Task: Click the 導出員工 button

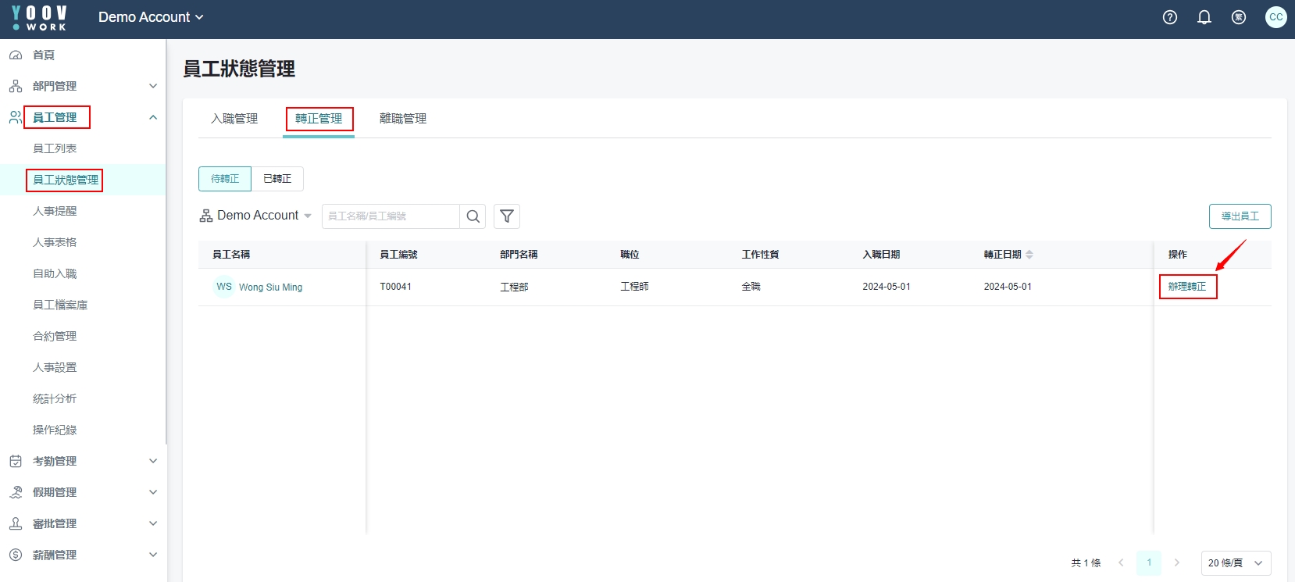Action: pos(1240,216)
